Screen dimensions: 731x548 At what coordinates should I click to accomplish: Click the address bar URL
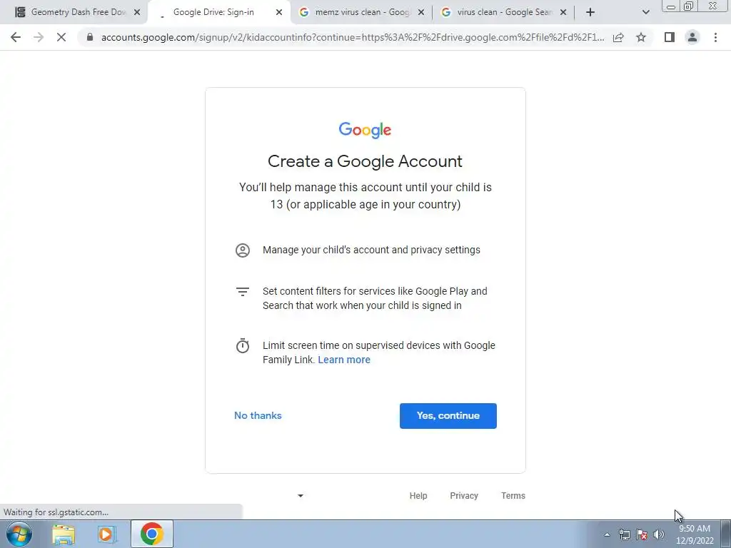[353, 37]
